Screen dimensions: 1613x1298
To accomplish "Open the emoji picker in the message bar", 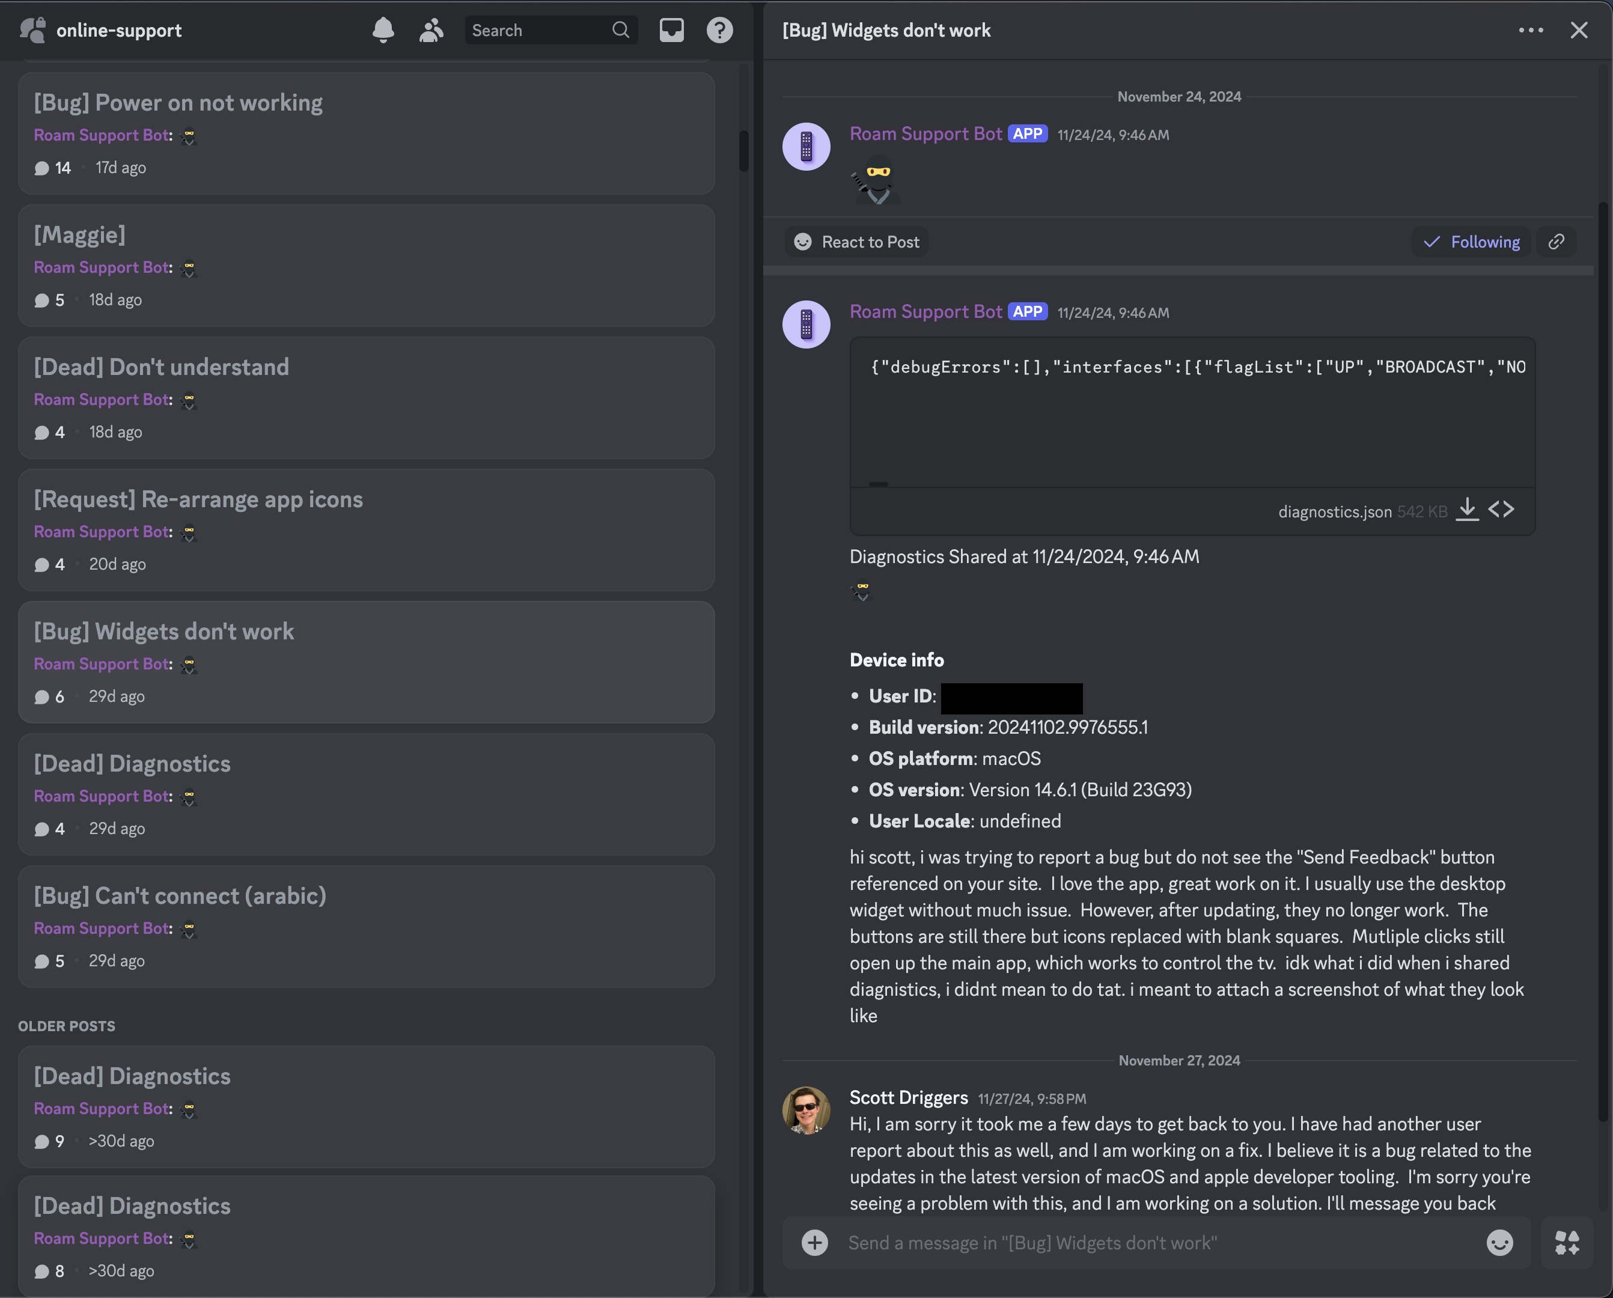I will click(x=1499, y=1243).
